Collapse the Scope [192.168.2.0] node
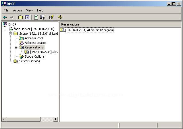Screen dimensions: 183x129 pos(11,34)
